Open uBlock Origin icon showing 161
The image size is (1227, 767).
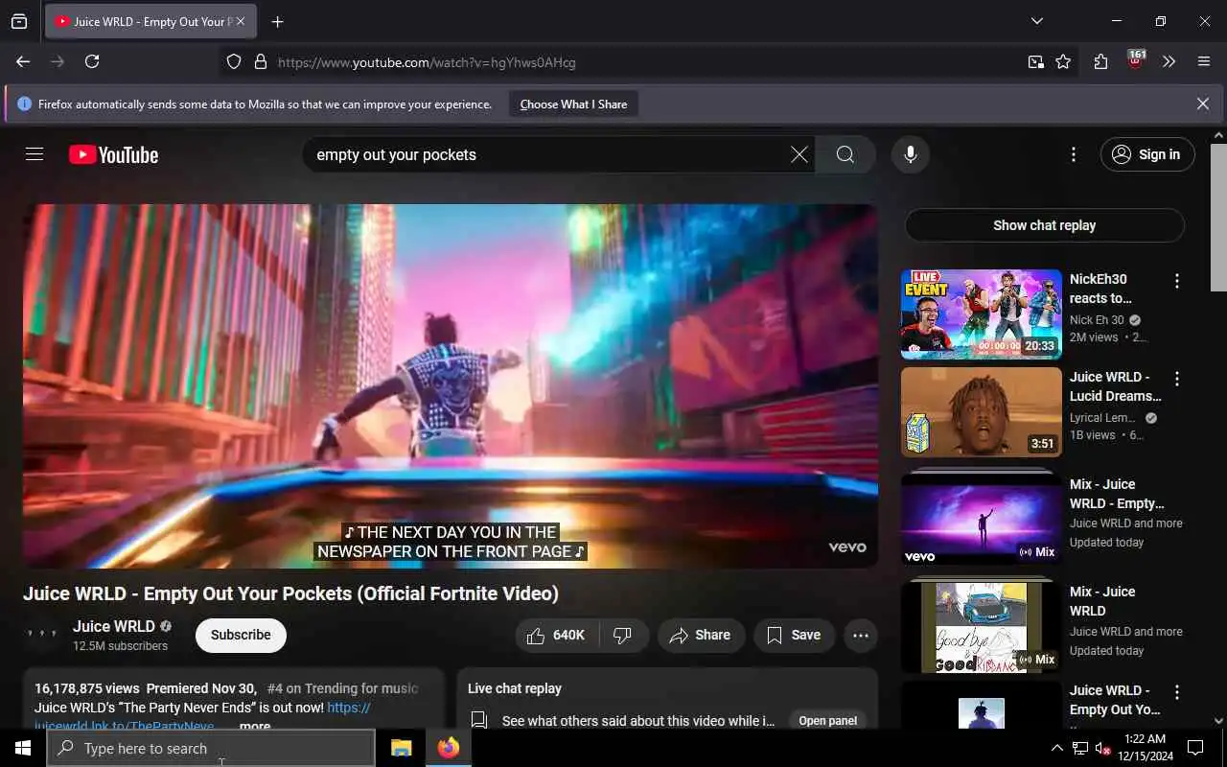tap(1135, 60)
